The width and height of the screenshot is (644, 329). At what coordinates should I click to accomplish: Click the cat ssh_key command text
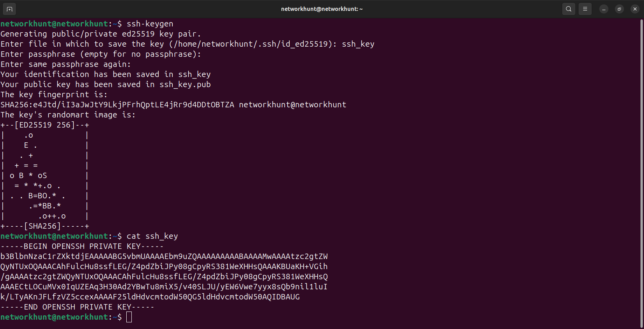[x=152, y=236]
